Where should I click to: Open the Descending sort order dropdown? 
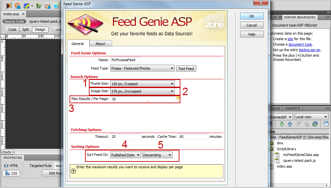pyautogui.click(x=157, y=155)
